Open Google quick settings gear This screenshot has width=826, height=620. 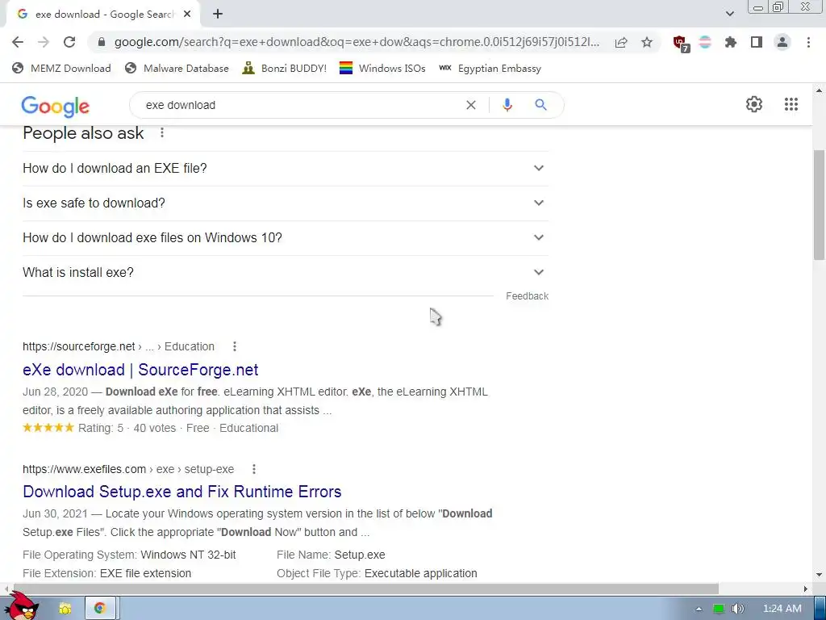[754, 104]
